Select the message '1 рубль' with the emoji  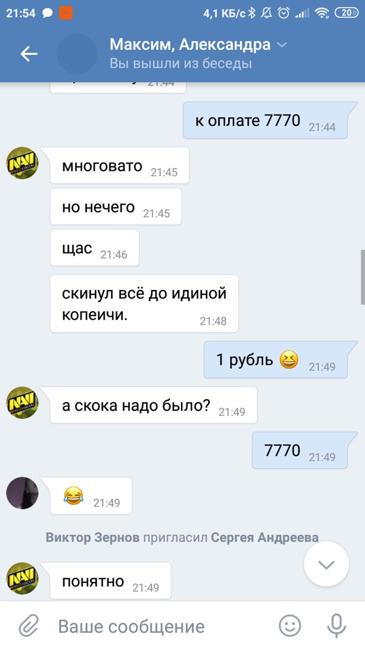tap(275, 360)
